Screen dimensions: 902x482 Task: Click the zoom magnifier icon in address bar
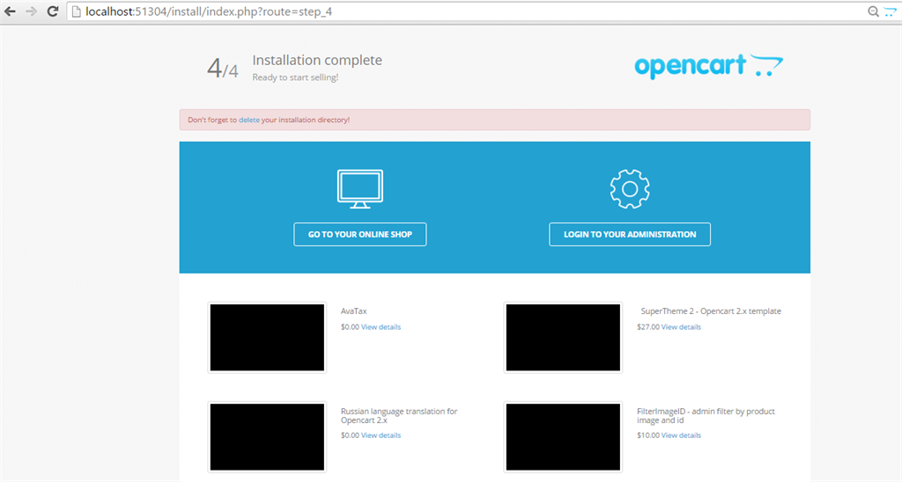873,11
